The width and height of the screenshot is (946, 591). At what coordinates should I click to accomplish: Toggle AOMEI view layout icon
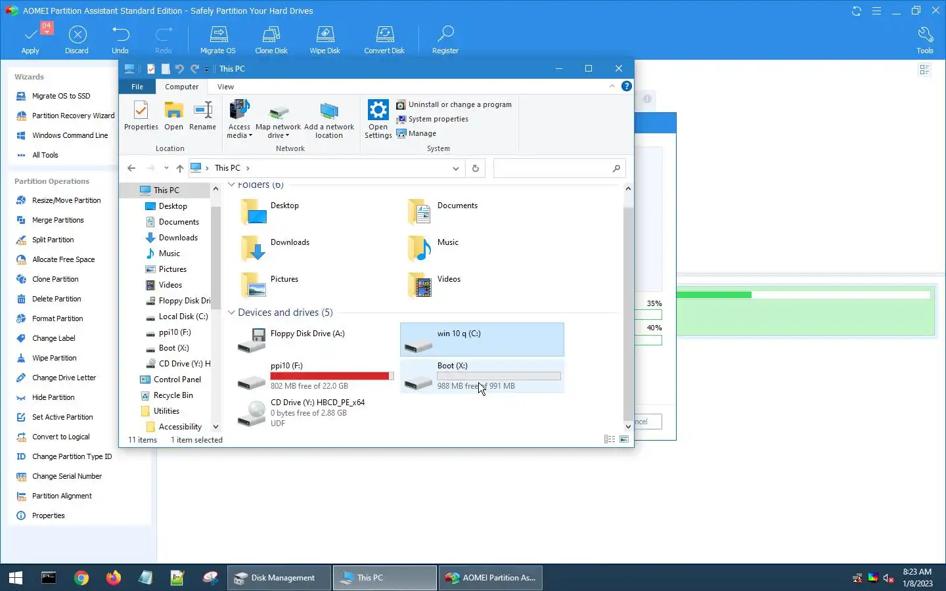click(x=924, y=70)
